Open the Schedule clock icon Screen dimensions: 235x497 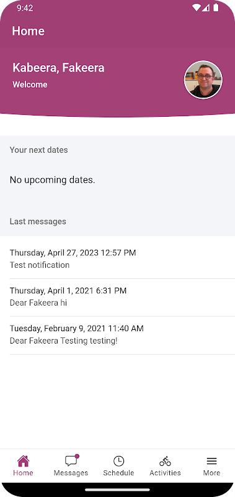point(118,461)
